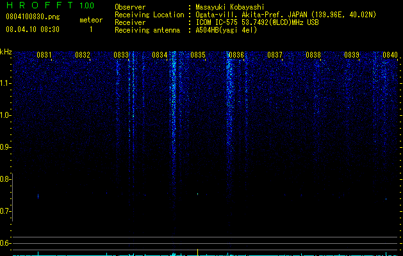Select the 0804100830.png file name

[x=33, y=17]
